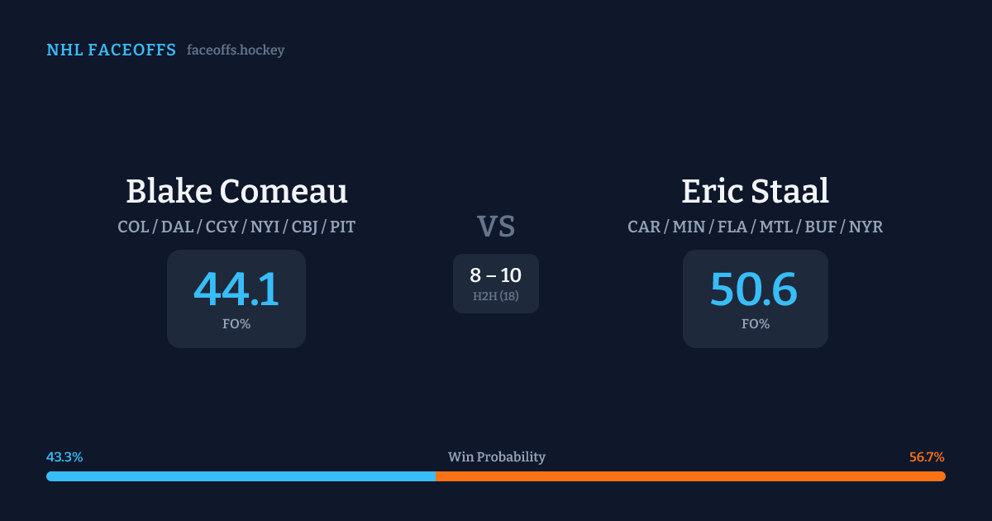Open the faceoffs.hockey site link
Screen dimensions: 992x521
click(236, 50)
